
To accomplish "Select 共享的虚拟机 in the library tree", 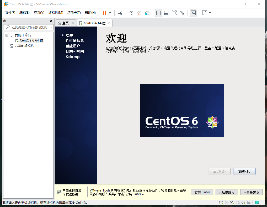I will (x=24, y=45).
